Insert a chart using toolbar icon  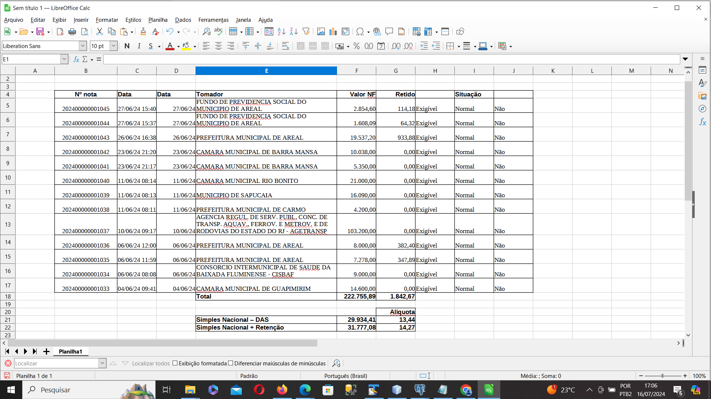tap(333, 32)
